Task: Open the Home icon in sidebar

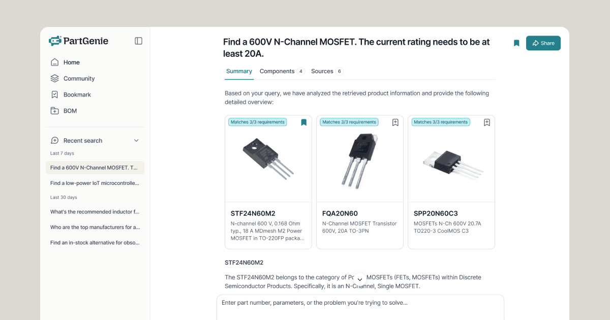Action: pos(55,62)
